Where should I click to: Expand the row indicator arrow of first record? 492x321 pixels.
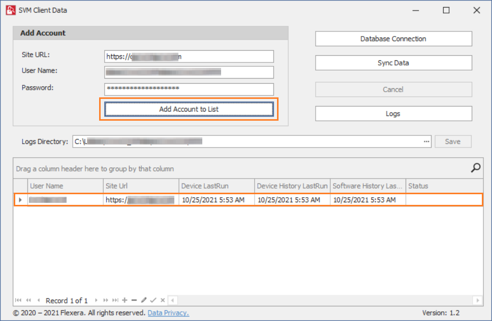coord(20,200)
